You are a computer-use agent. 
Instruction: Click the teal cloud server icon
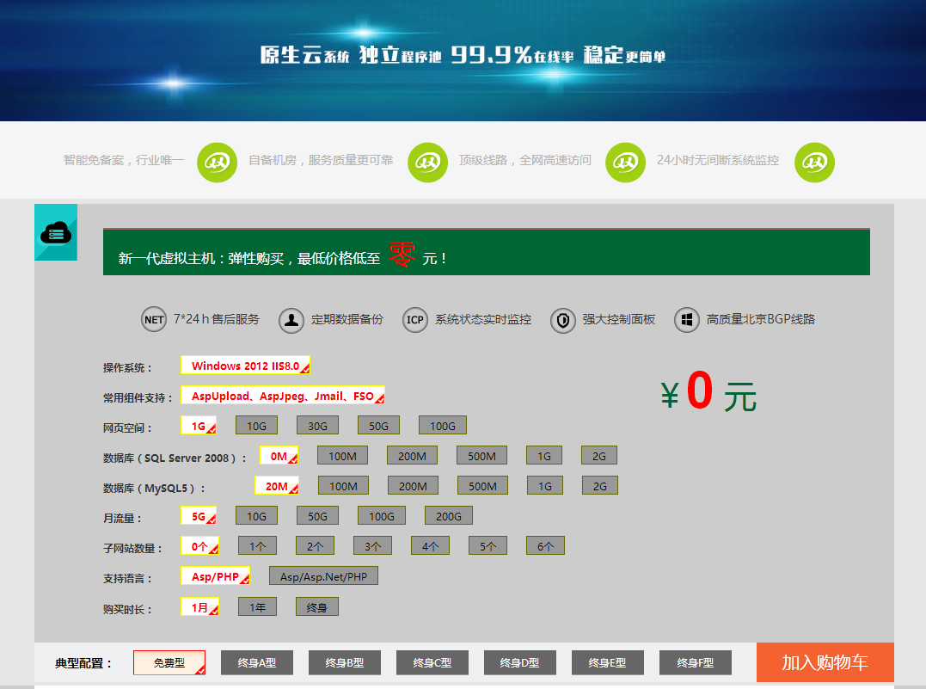(56, 232)
